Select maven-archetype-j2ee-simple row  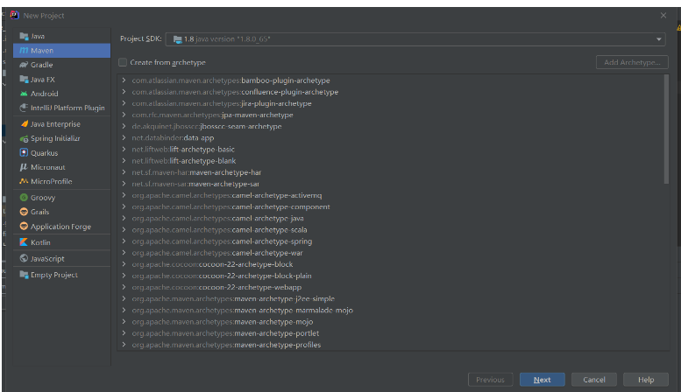click(390, 298)
